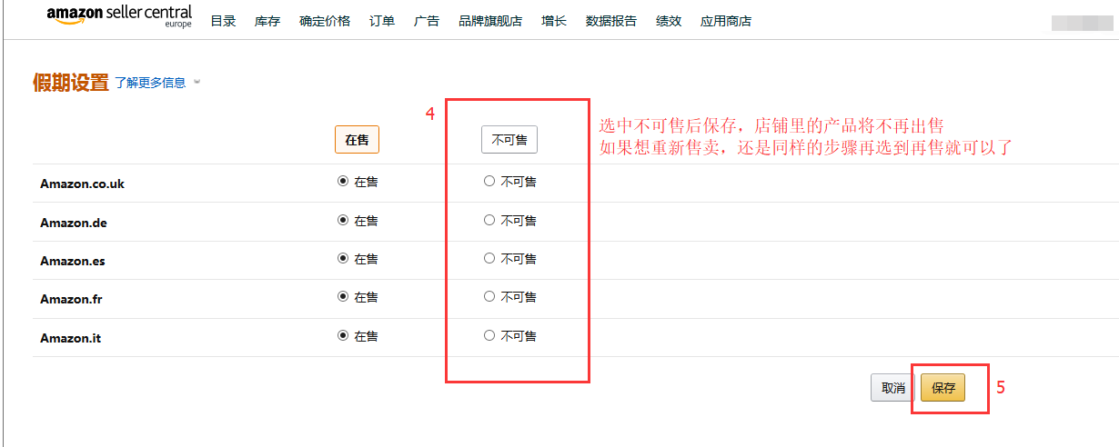Viewport: 1119px width, 447px height.
Task: Select 在售 radio for Amazon.it
Action: 343,336
